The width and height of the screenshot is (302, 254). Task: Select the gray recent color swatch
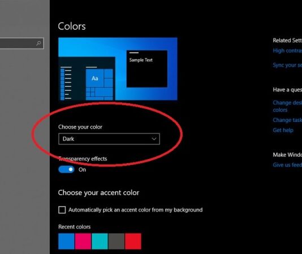click(117, 242)
